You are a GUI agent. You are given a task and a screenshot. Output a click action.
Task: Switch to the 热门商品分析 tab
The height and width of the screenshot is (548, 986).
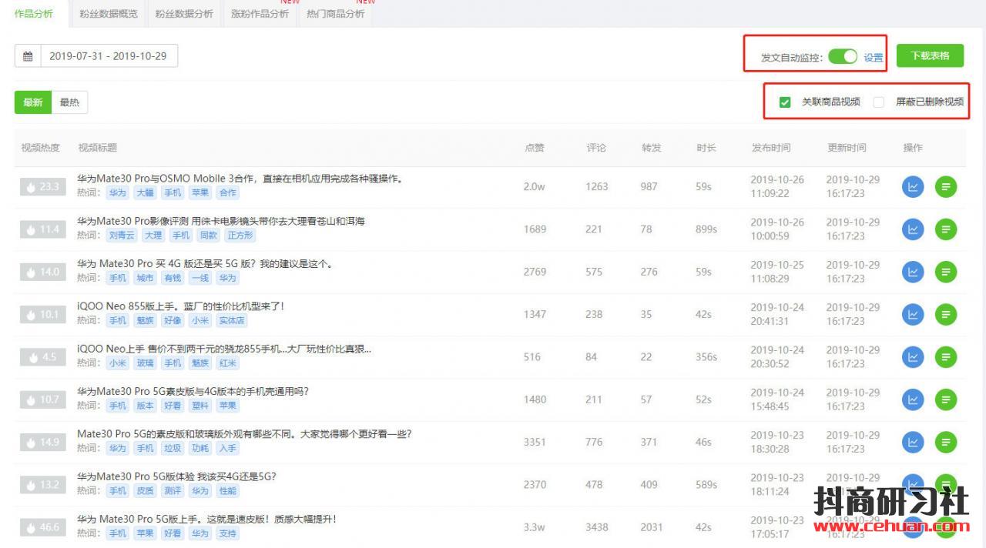coord(335,14)
